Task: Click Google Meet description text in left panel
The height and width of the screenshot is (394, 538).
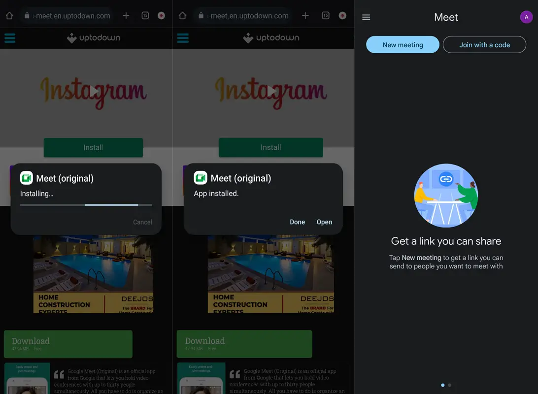Action: (x=109, y=381)
